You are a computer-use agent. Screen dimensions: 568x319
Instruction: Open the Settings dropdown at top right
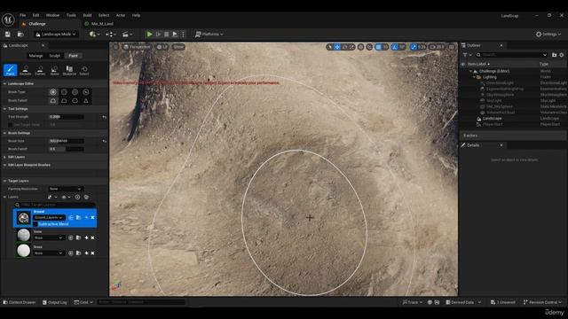click(548, 34)
